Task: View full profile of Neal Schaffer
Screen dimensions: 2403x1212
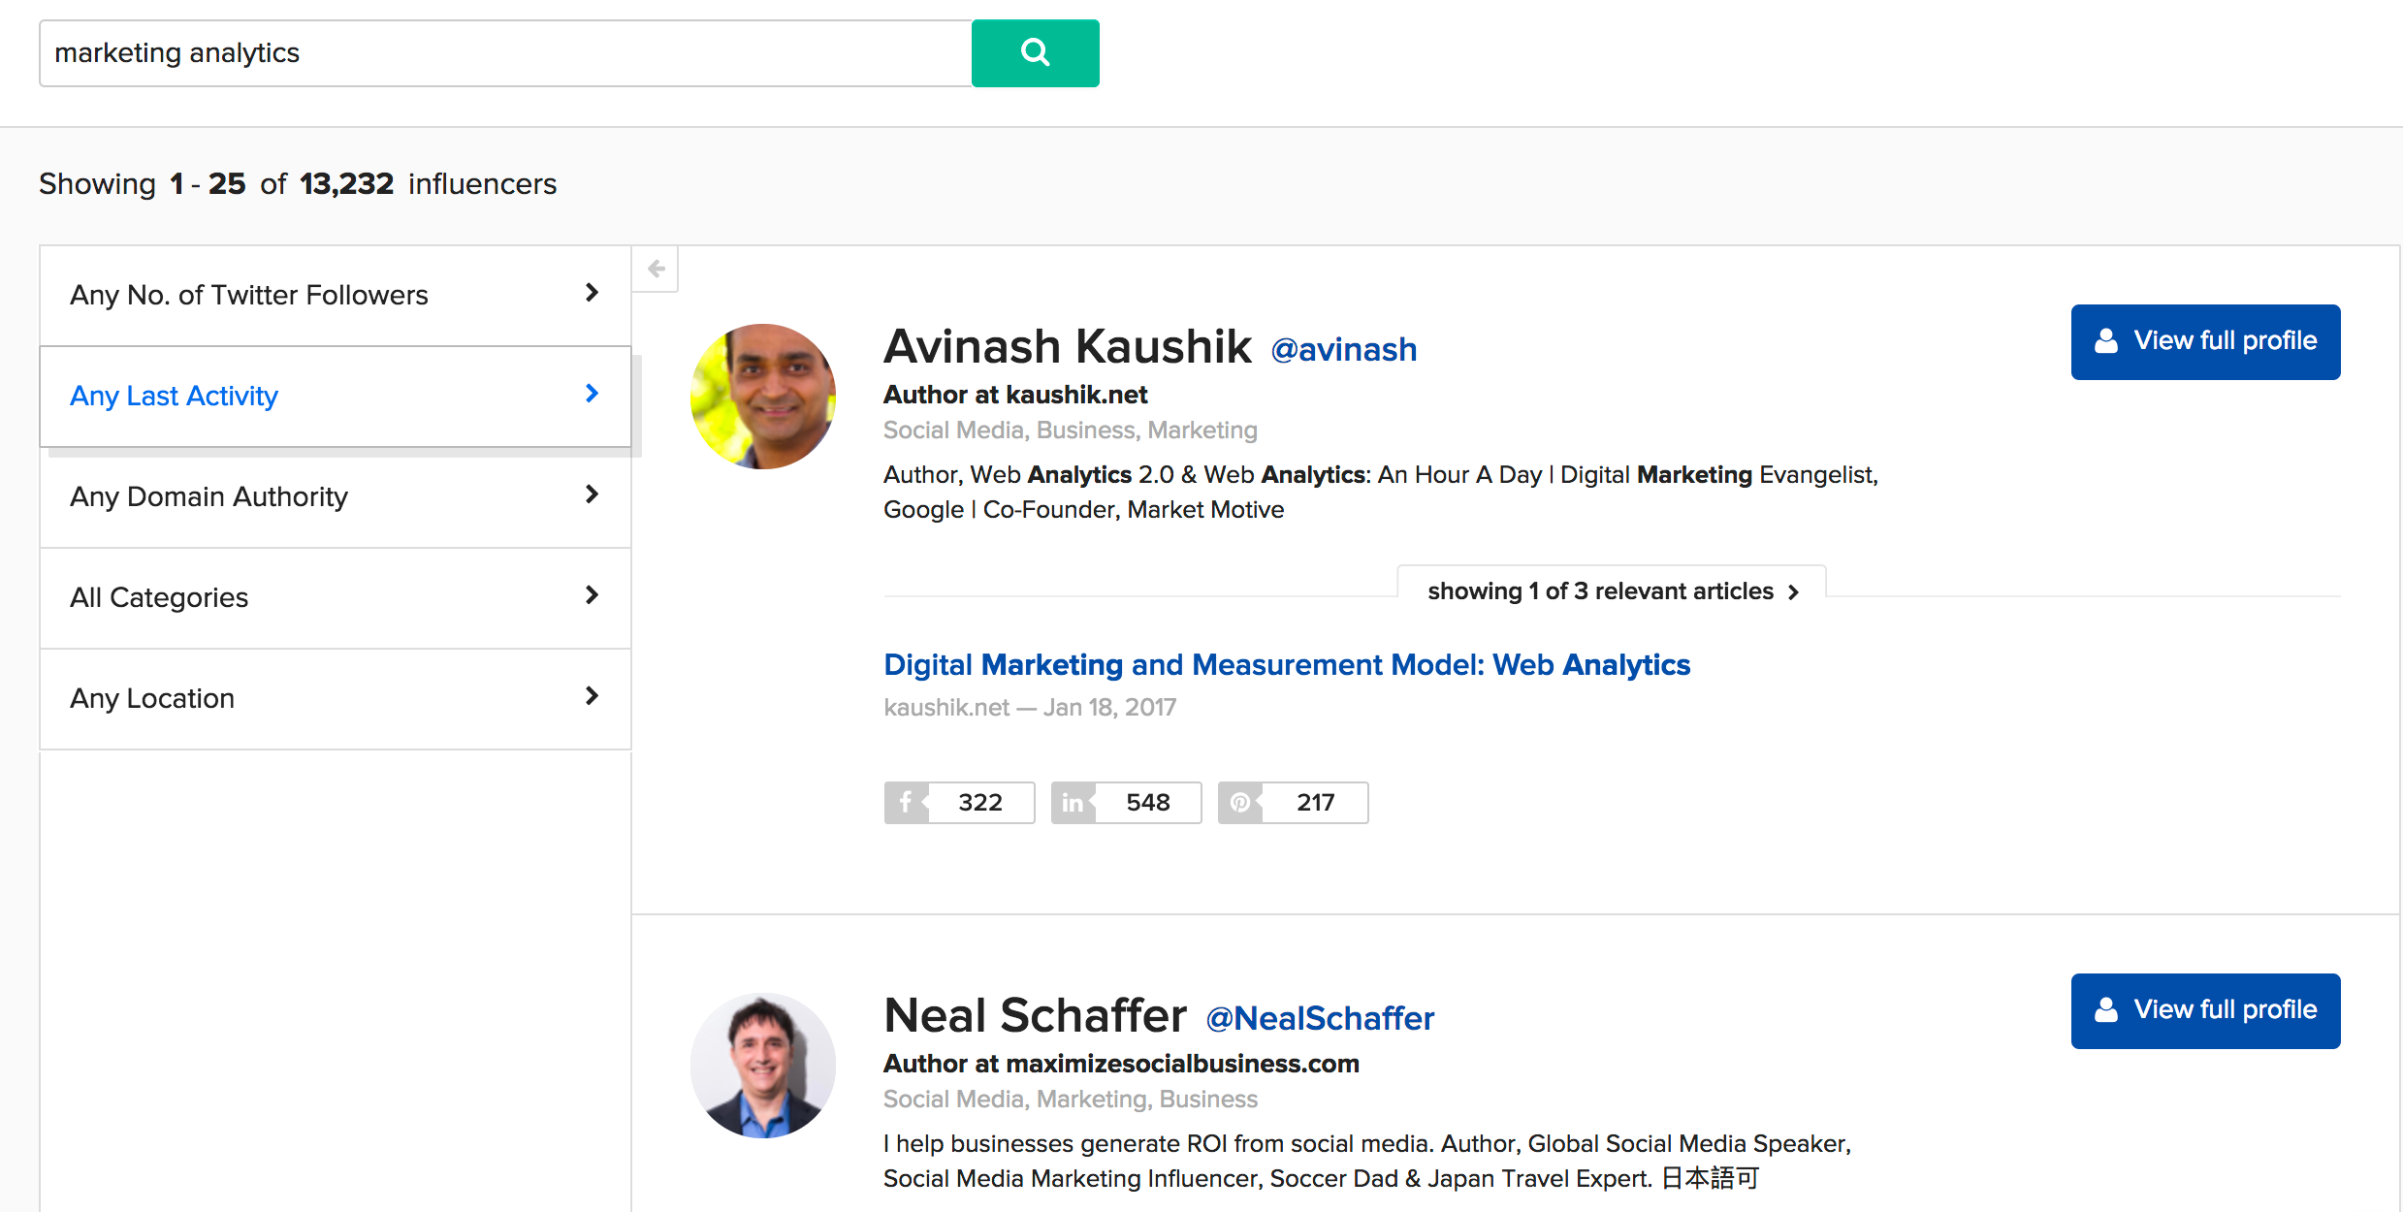Action: [2205, 1010]
